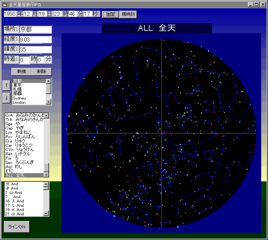268x240 pixels.
Task: Toggle the ラインON constellation lines button
Action: coord(16,227)
